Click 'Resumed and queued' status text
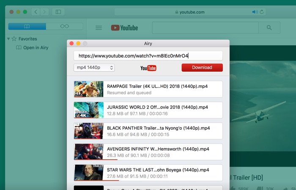Viewport: 296px width, 190px height. tap(129, 93)
